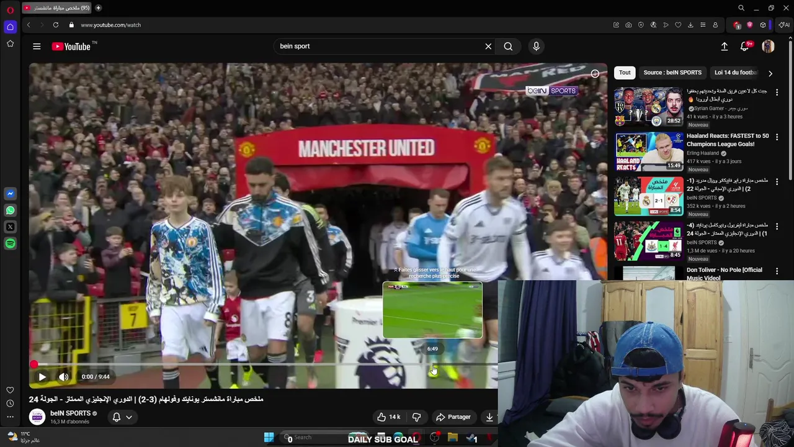Viewport: 794px width, 447px height.
Task: Open YouTube account avatar menu
Action: tap(768, 46)
